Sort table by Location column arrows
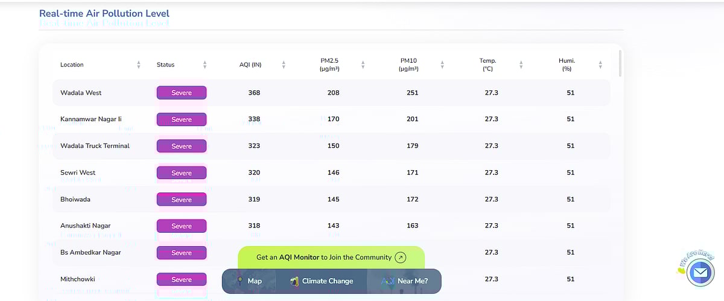This screenshot has width=724, height=301. (139, 65)
